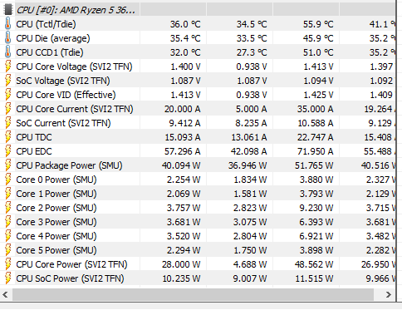Click the 48.562 W maximum core power

click(314, 264)
